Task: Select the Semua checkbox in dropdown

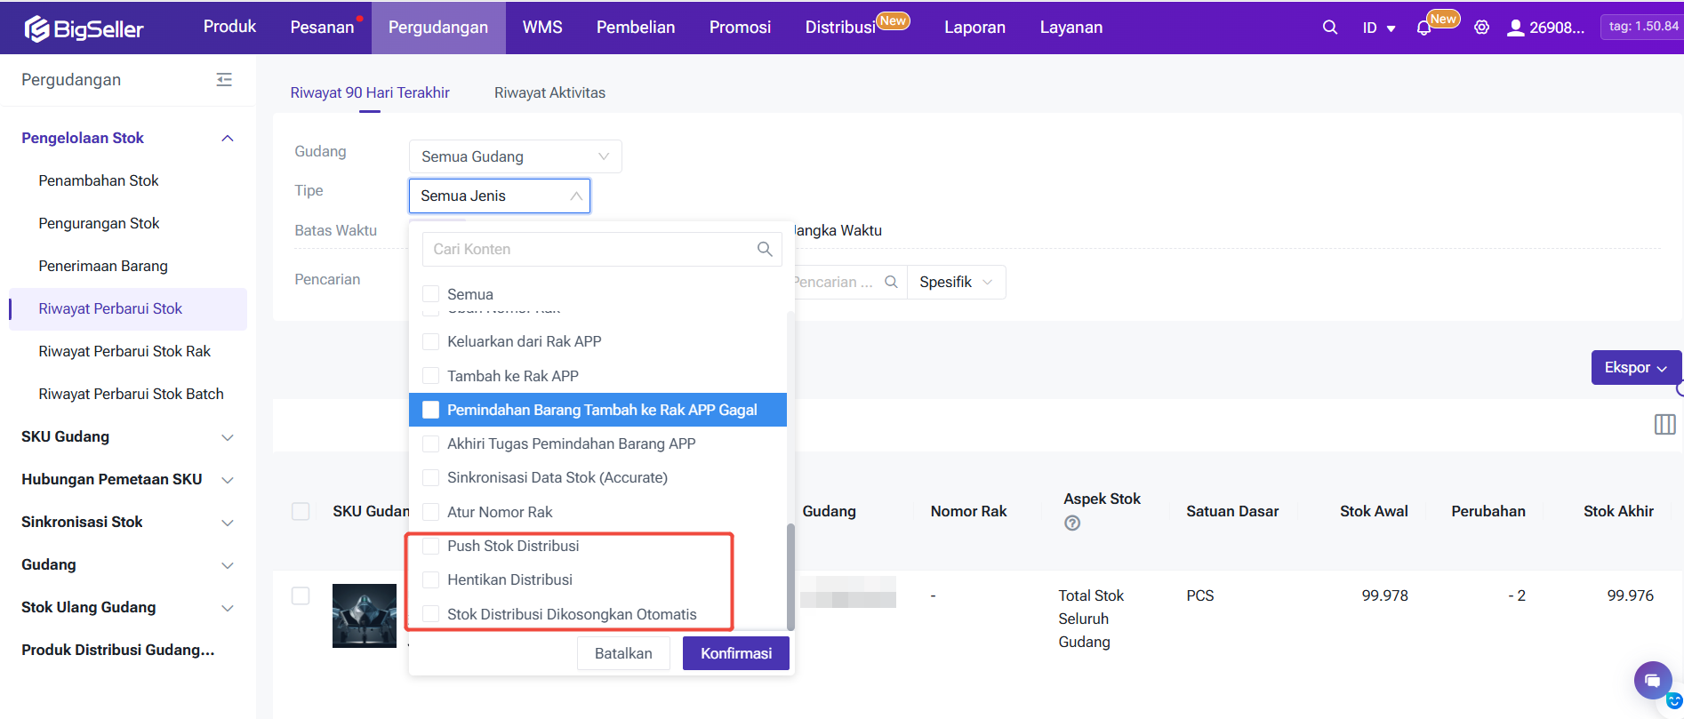Action: [x=431, y=294]
